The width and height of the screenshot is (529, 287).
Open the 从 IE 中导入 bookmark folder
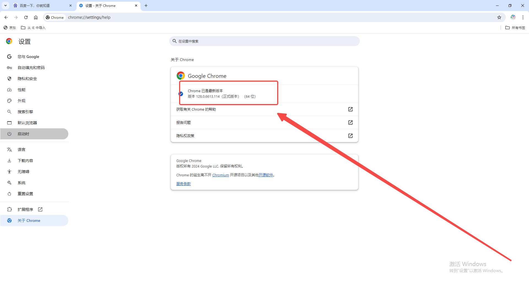pyautogui.click(x=33, y=28)
